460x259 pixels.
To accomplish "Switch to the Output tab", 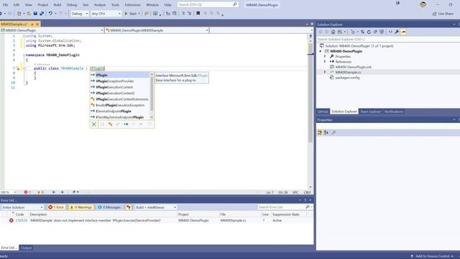I will [26, 247].
